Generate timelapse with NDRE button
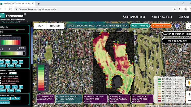 3,91
